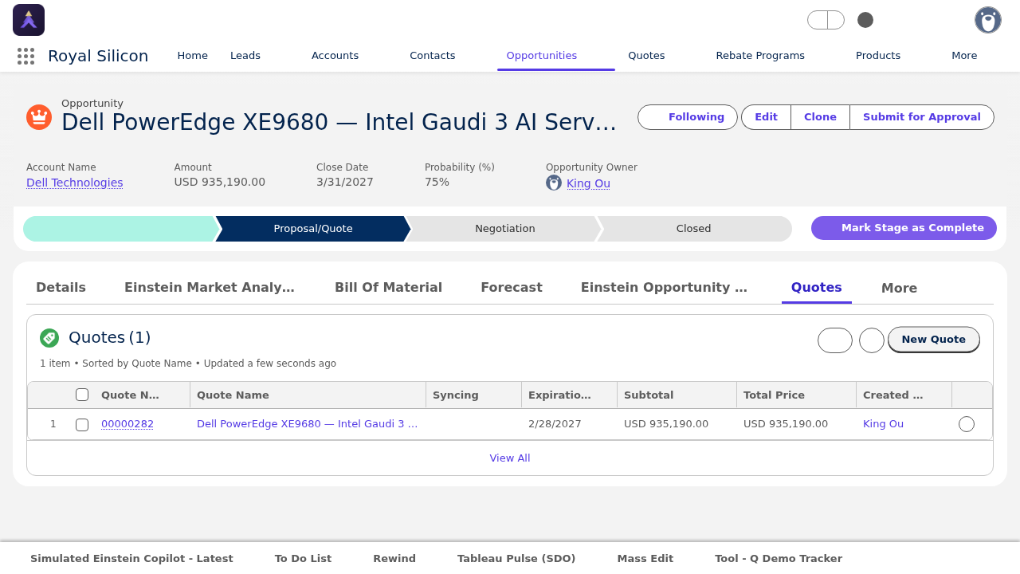The height and width of the screenshot is (574, 1020).
Task: Sort by the Expiration column header
Action: click(x=559, y=395)
